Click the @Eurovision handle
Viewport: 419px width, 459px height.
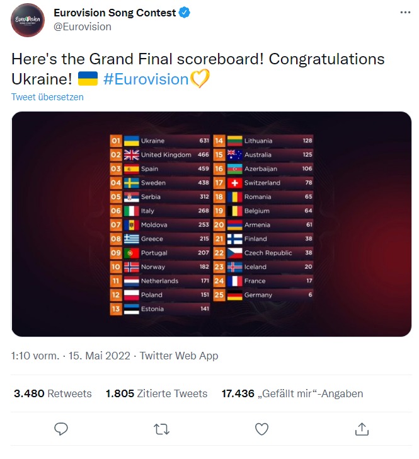click(83, 26)
